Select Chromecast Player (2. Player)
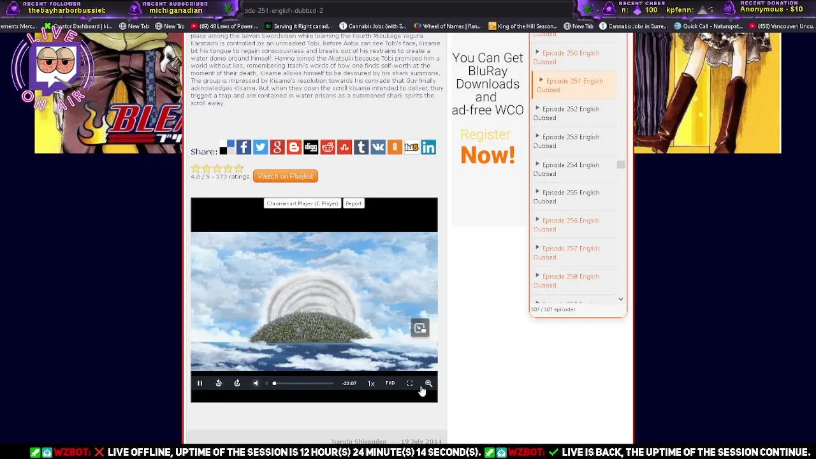Screen dimensions: 816x459 pyautogui.click(x=302, y=203)
